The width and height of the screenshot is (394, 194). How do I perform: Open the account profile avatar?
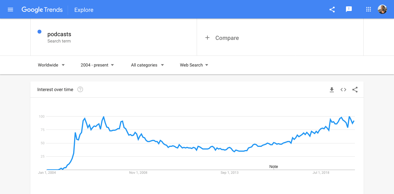382,10
